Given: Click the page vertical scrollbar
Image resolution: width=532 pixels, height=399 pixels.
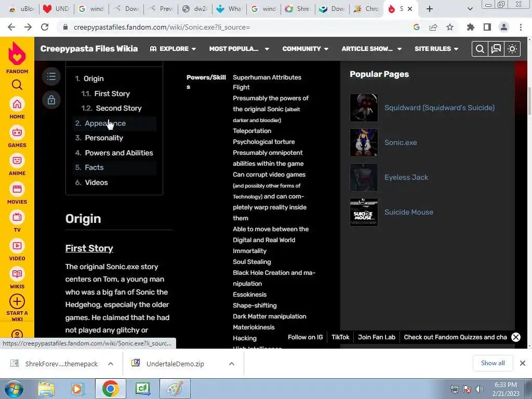Looking at the screenshot, I should pyautogui.click(x=529, y=102).
